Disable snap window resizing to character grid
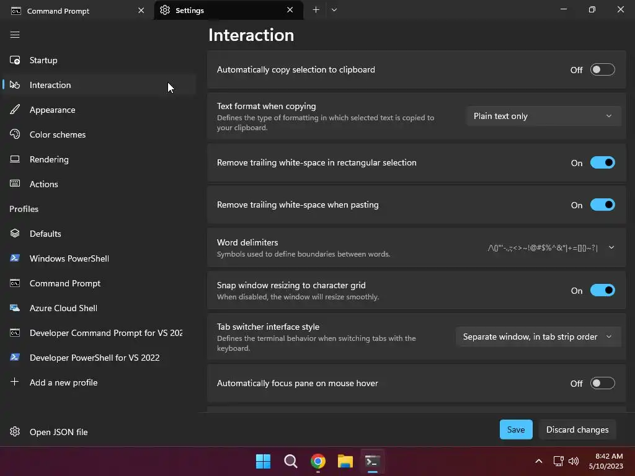 [602, 290]
